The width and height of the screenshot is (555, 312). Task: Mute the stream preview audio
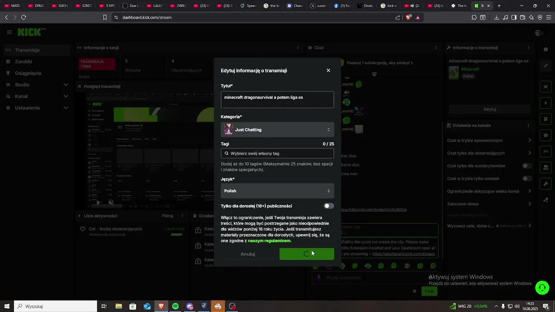111,202
